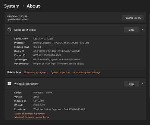Screen dimensions: 150x125
Task: Click the Rename this PC button
Action: click(x=133, y=18)
